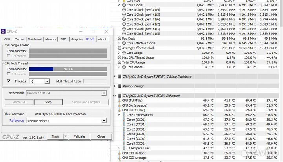283x162 pixels.
Task: Collapse the Core Clocks tree node
Action: [x=119, y=5]
